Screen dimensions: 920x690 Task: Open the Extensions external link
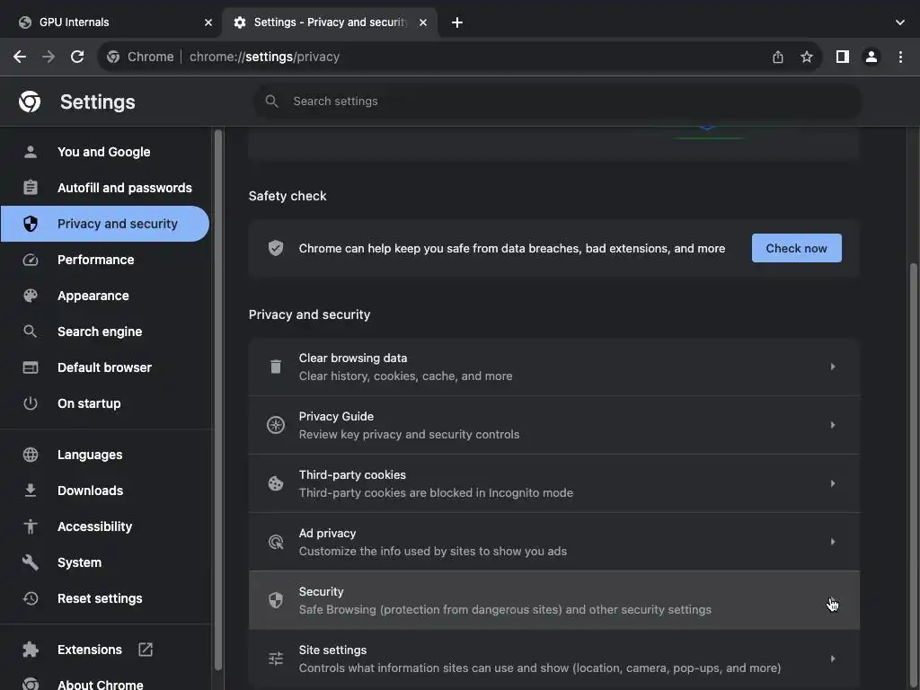pyautogui.click(x=146, y=650)
